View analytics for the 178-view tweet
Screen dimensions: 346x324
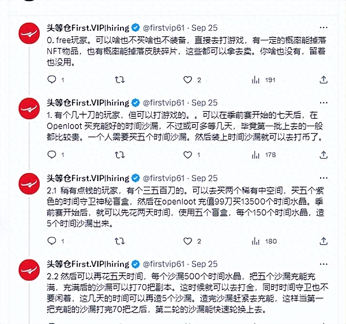(255, 155)
